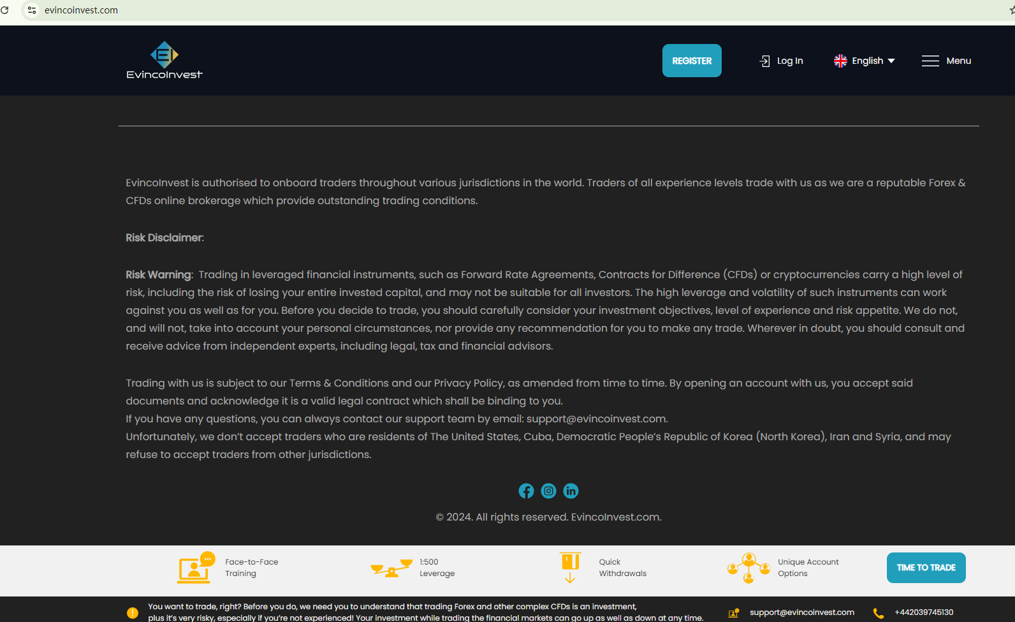Click the support email icon in the footer
This screenshot has height=622, width=1015.
734,613
